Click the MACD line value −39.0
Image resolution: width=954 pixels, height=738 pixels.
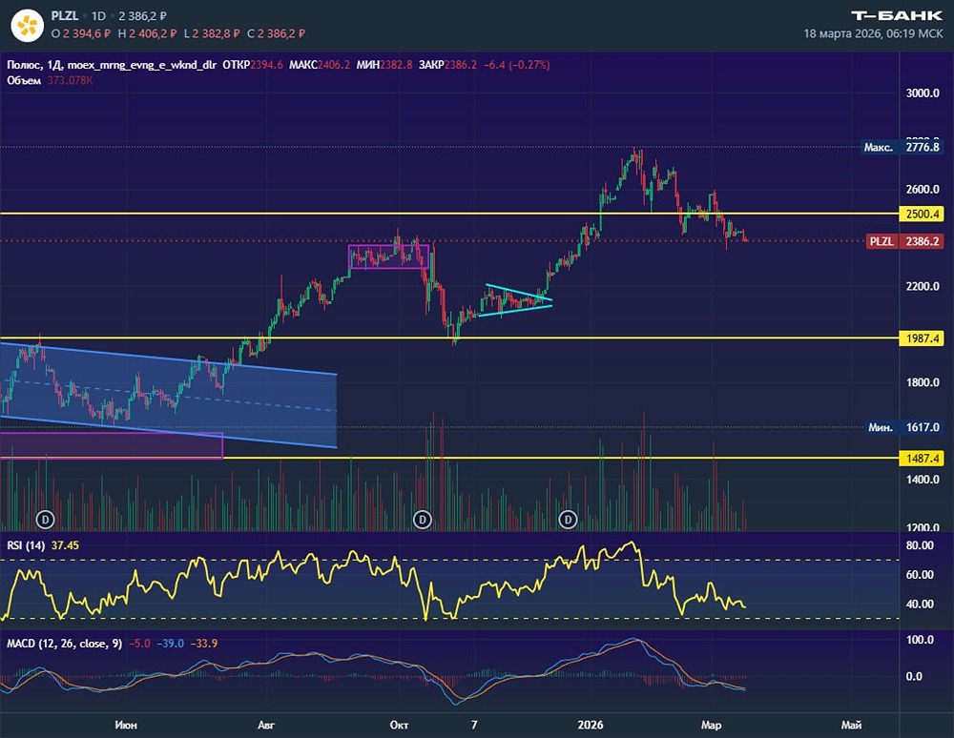tap(171, 644)
